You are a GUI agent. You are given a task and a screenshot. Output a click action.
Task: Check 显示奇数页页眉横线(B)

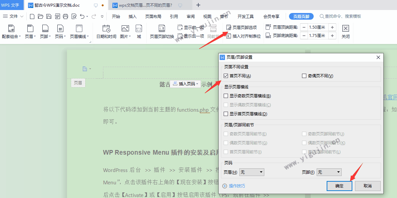coord(226,96)
